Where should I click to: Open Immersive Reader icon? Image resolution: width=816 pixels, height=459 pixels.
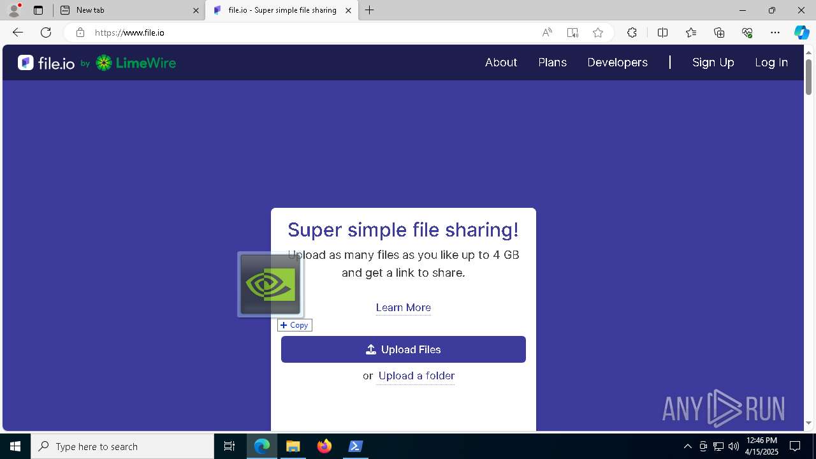[572, 33]
